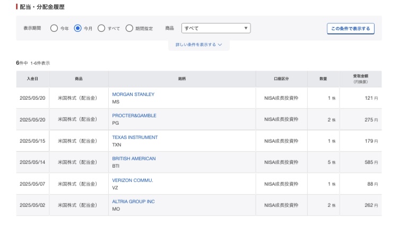Image resolution: width=398 pixels, height=225 pixels.
Task: Open the TEXAS INSTRUMENT stock link
Action: (135, 137)
